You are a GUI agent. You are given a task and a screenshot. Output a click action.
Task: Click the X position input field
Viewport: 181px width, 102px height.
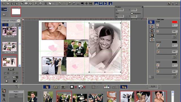120,10
